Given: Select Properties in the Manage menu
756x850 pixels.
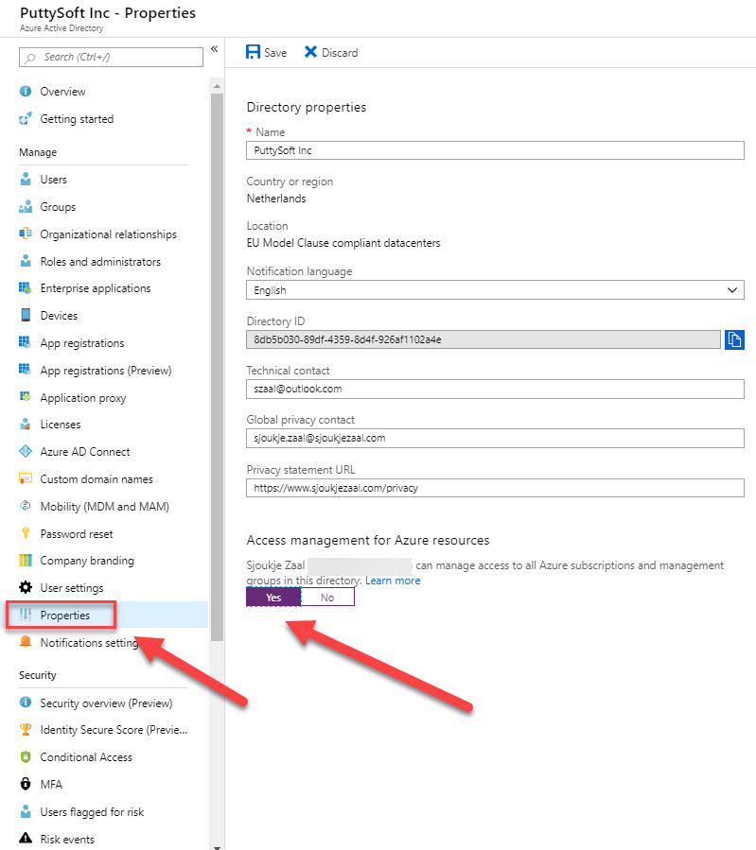Looking at the screenshot, I should coord(65,616).
